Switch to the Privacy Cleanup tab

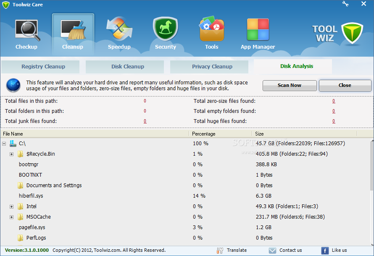tap(209, 67)
